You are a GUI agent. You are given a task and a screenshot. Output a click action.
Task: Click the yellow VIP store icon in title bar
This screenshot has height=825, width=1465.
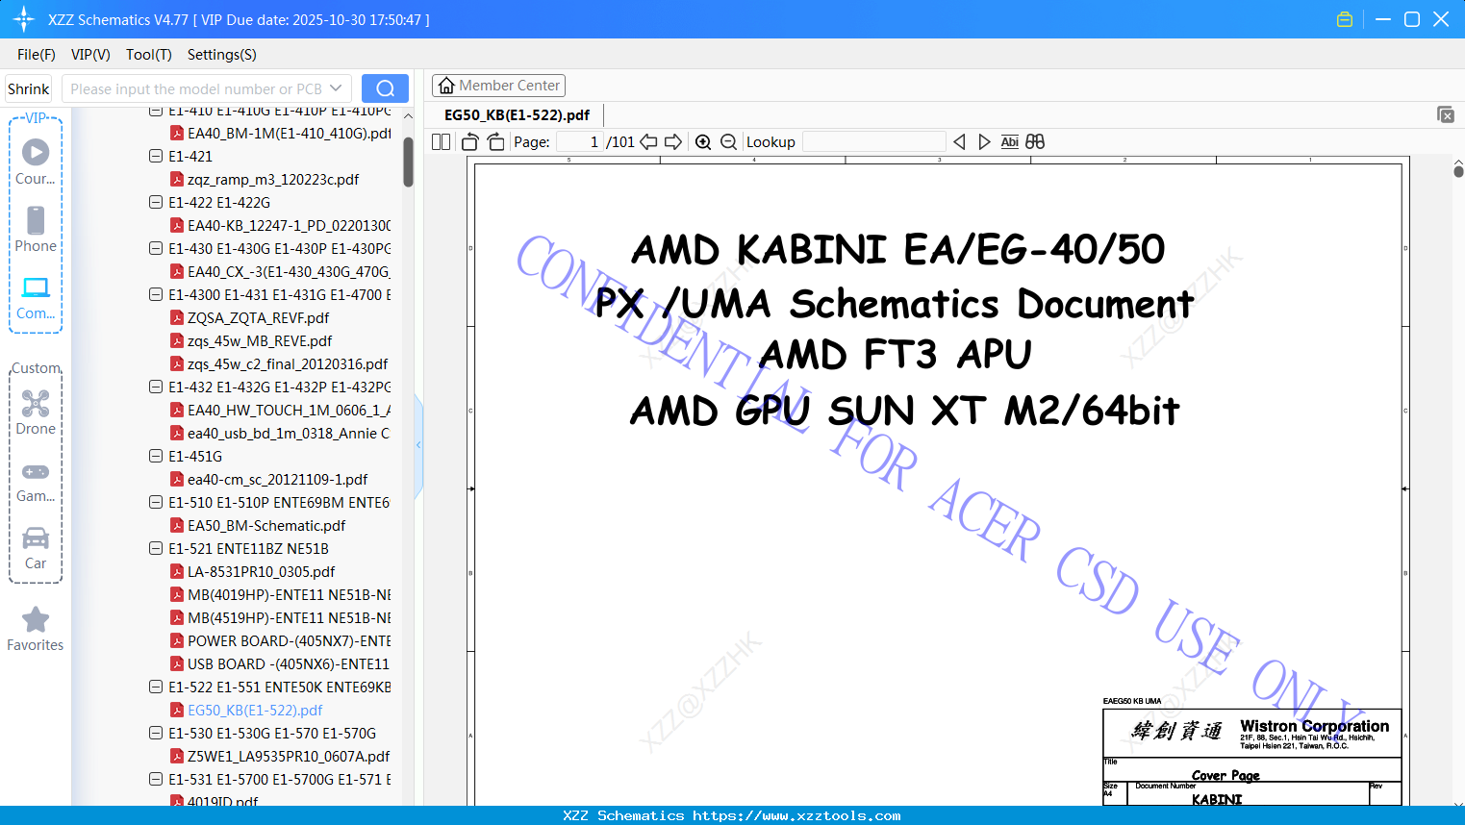[x=1345, y=19]
